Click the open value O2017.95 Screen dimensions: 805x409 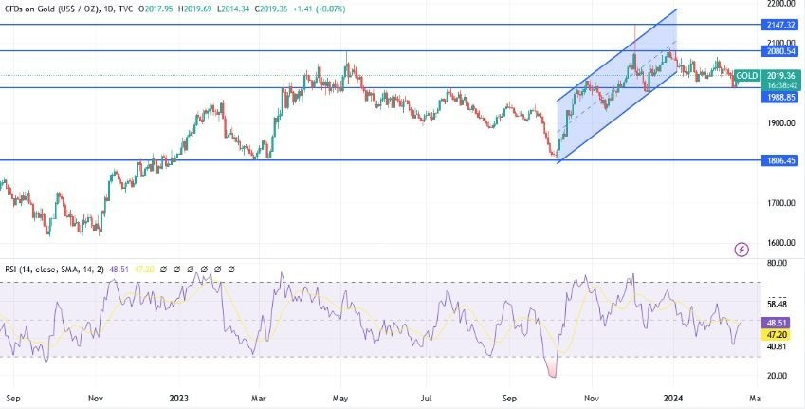[x=156, y=9]
